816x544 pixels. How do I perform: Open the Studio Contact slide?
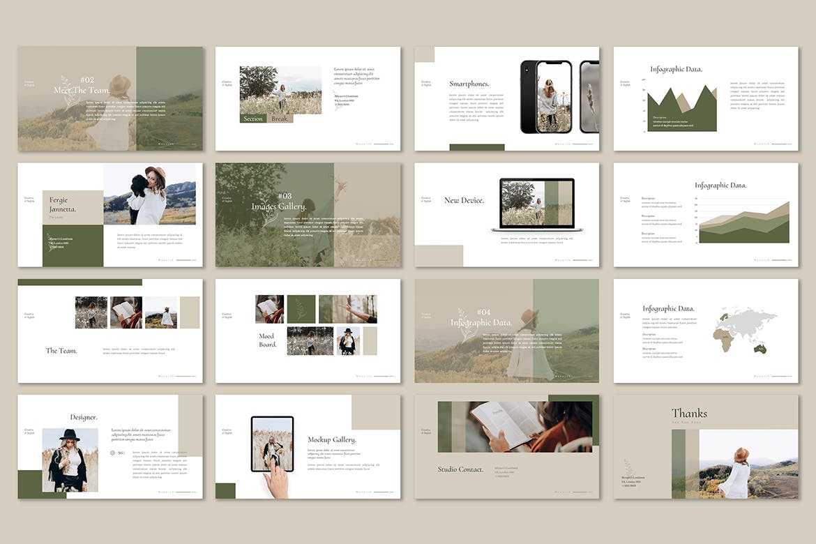click(x=506, y=446)
